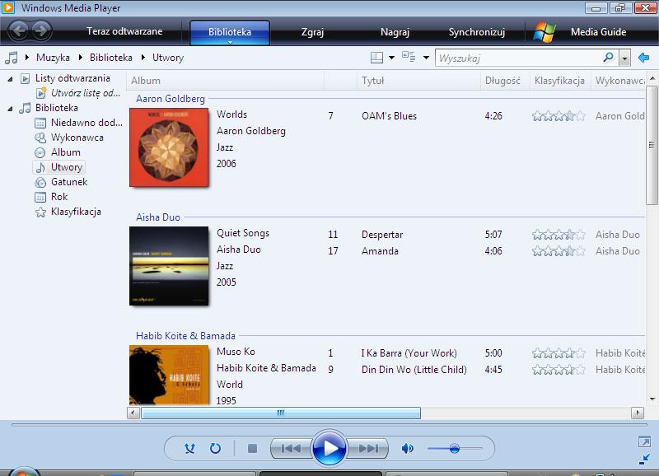This screenshot has width=659, height=476.
Task: Open the Aisha Duo group header
Action: (x=158, y=217)
